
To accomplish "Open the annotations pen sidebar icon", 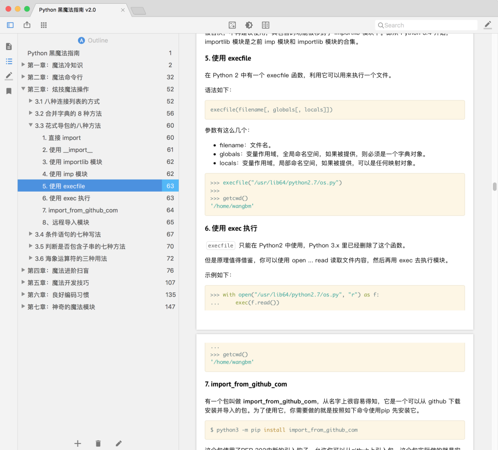I will pos(9,76).
